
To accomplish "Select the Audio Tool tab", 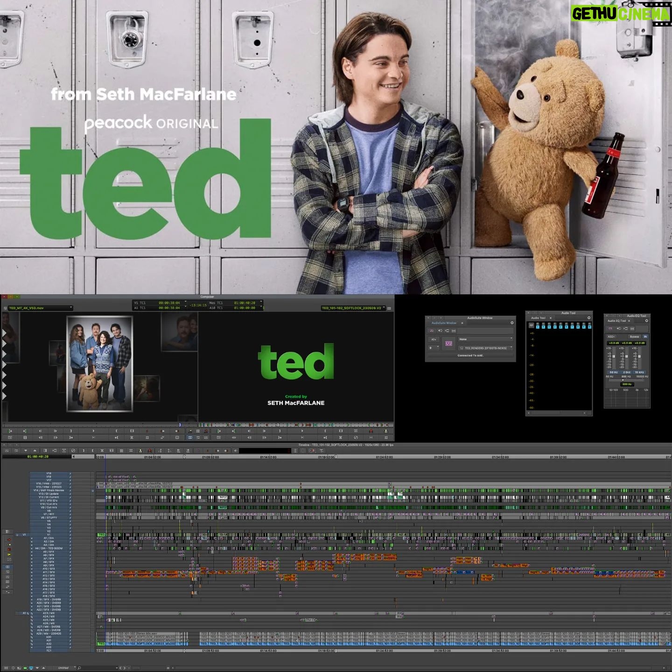I will click(x=538, y=318).
